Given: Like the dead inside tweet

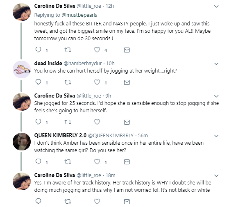Looking at the screenshot, I should coord(97,82).
